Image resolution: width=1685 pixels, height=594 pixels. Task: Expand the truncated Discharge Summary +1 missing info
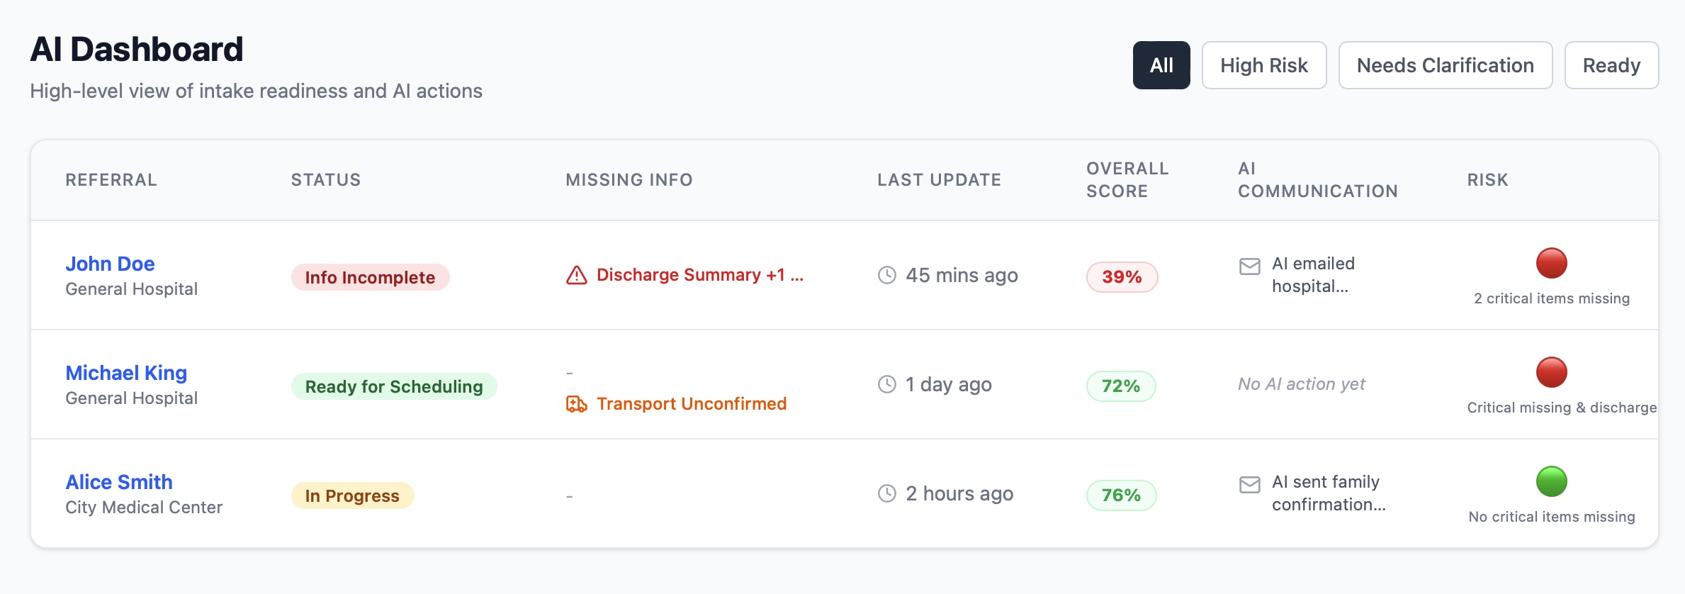699,275
